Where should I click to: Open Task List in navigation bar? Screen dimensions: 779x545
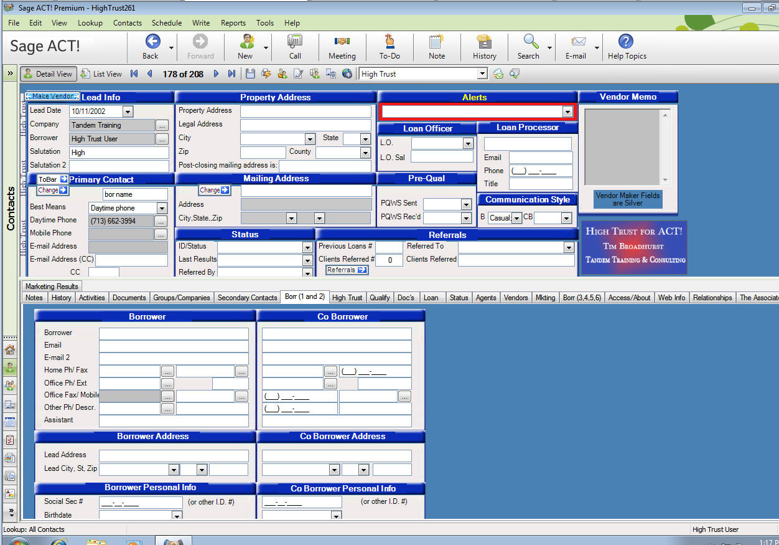point(10,440)
